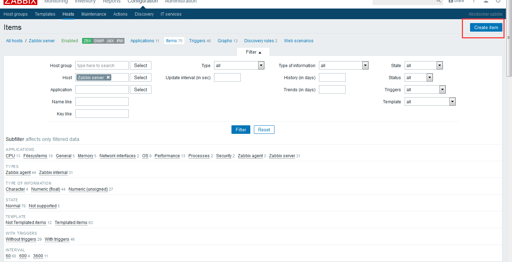Click the JMX availability badge
Image resolution: width=512 pixels, height=262 pixels.
click(x=110, y=41)
